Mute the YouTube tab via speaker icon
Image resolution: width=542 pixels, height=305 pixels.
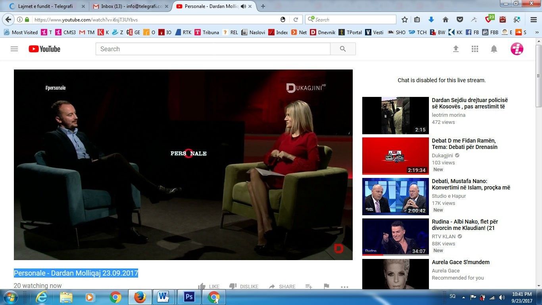click(x=243, y=6)
